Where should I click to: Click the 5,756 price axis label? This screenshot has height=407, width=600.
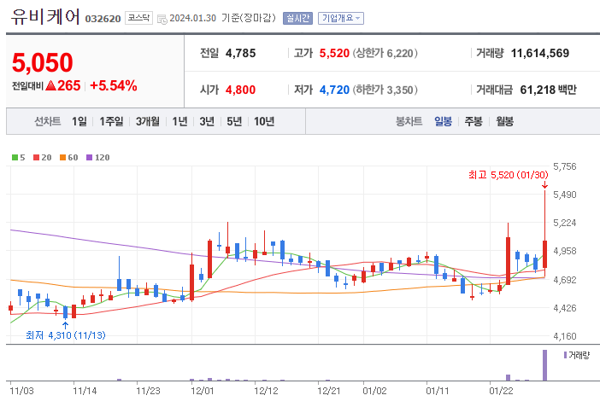click(x=564, y=166)
